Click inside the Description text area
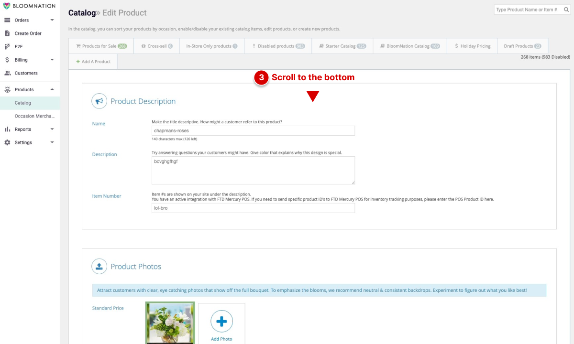The width and height of the screenshot is (574, 344). pos(253,170)
